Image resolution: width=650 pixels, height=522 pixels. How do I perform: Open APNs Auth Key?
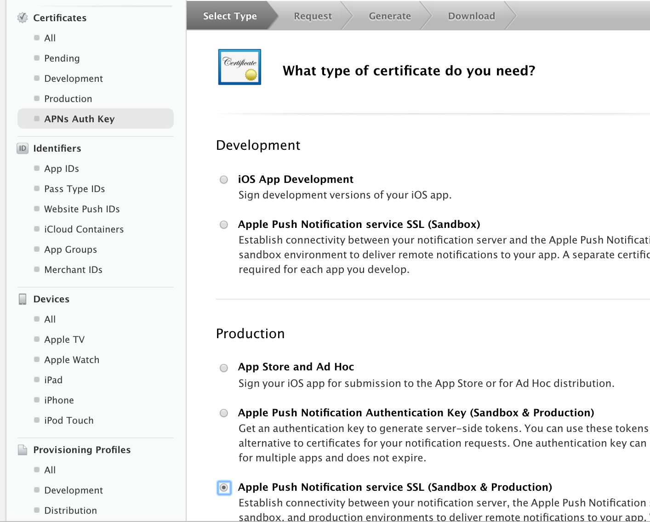pos(96,119)
